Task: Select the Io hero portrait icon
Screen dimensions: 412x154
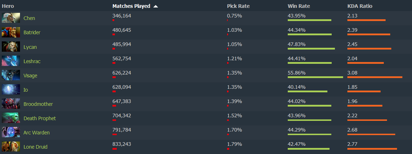Action: [x=11, y=89]
